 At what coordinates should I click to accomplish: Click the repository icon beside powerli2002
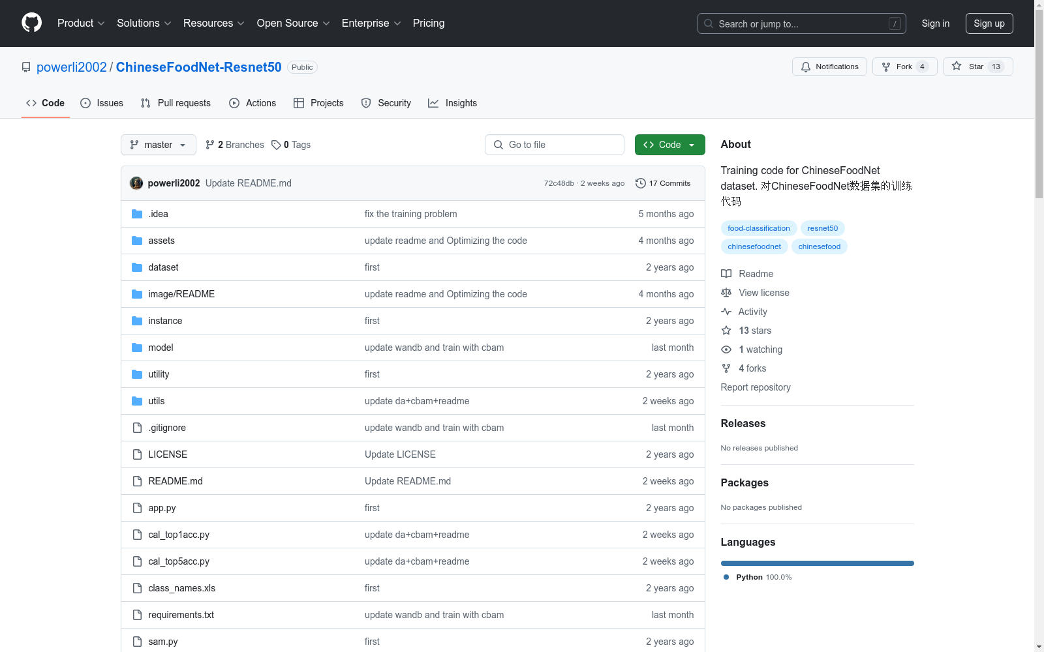(26, 67)
